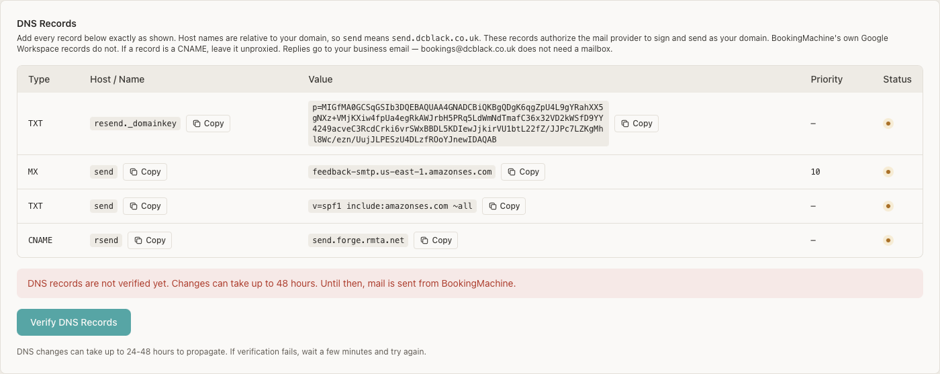
Task: Click the resend._domainkey host text
Action: [136, 124]
